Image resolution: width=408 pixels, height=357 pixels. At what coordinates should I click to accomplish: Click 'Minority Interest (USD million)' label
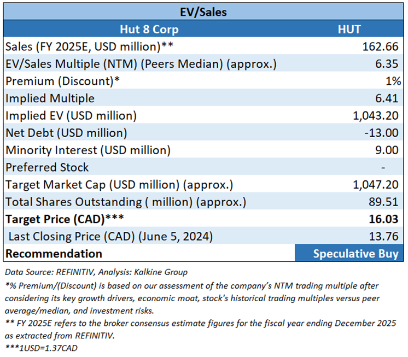pos(88,150)
